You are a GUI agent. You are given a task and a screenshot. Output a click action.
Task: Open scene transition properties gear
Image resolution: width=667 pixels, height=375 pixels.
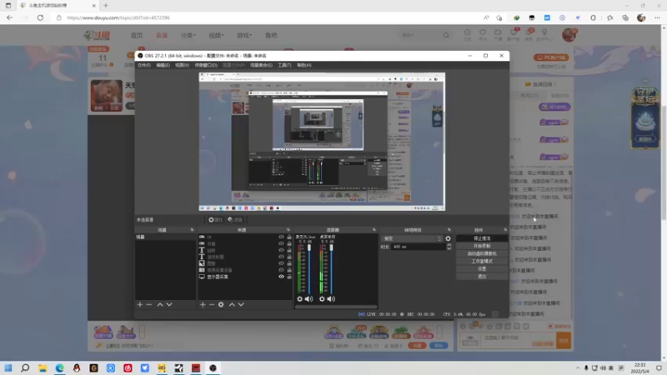click(x=448, y=238)
